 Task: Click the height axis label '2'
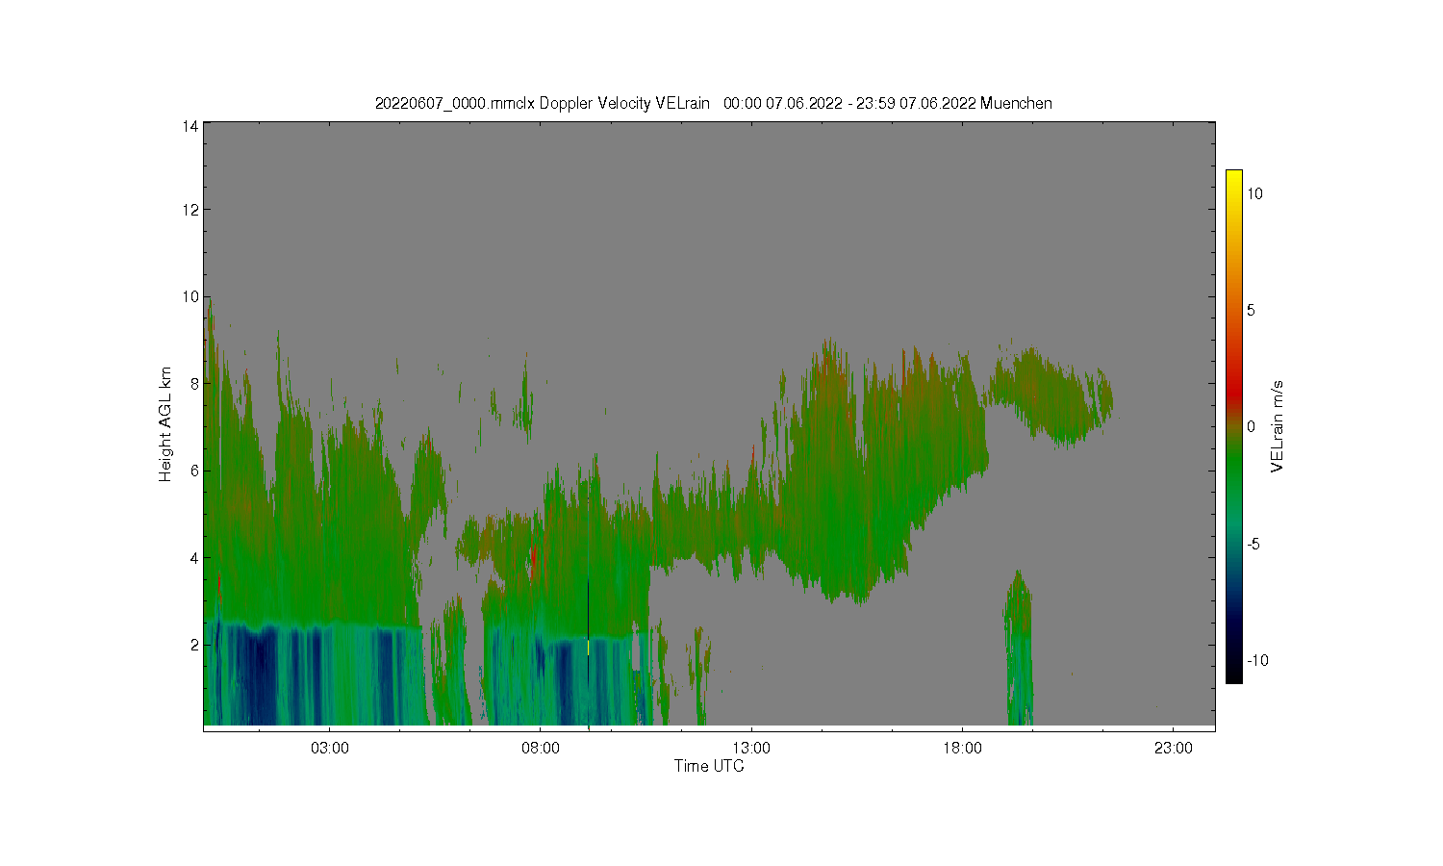tap(195, 645)
